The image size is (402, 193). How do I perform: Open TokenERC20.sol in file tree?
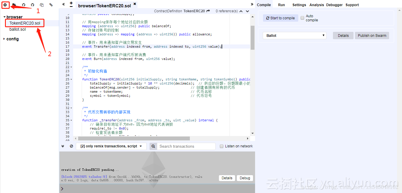pos(25,23)
